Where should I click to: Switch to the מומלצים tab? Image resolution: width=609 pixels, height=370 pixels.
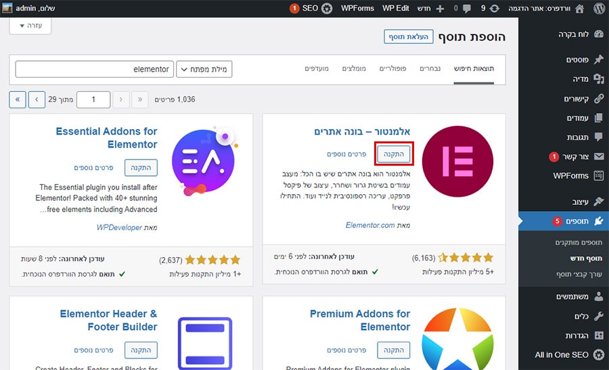(x=354, y=69)
